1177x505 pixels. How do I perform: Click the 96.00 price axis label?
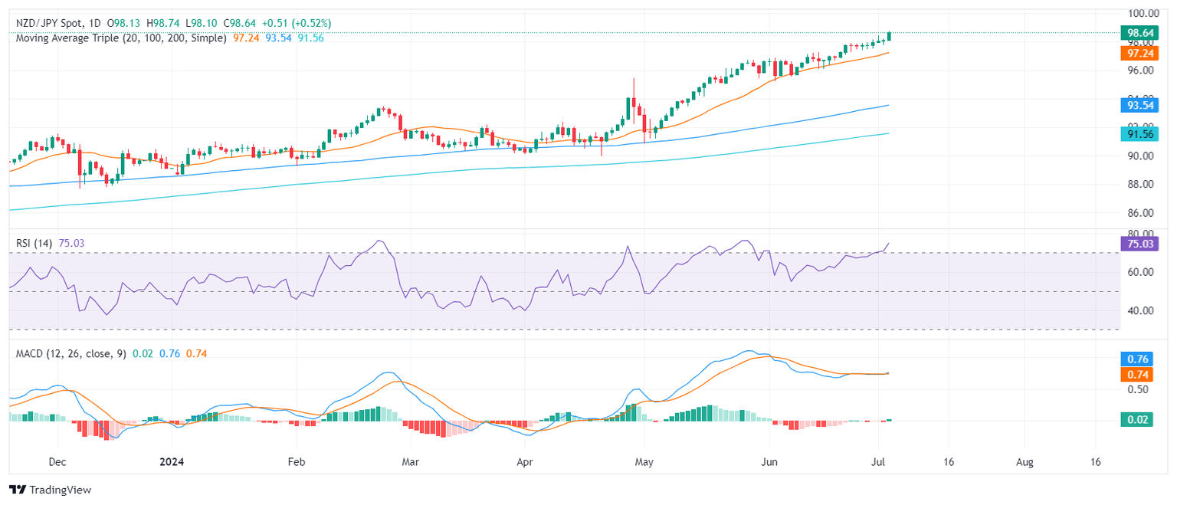pos(1141,71)
